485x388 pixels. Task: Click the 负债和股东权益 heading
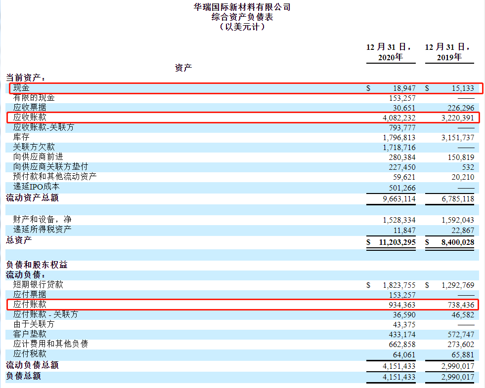click(x=37, y=265)
